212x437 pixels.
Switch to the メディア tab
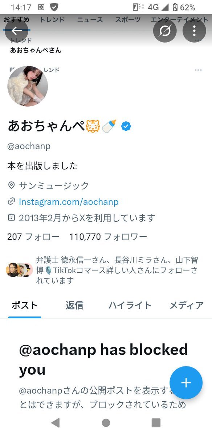[x=187, y=305]
